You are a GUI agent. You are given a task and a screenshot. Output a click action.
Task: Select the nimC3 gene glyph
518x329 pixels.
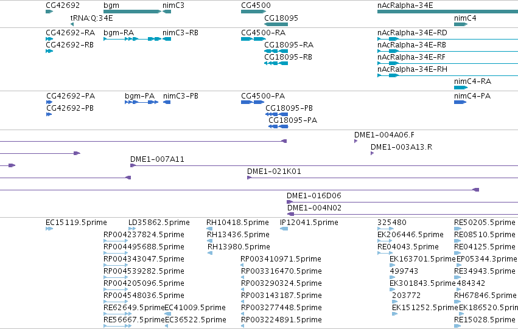[167, 12]
